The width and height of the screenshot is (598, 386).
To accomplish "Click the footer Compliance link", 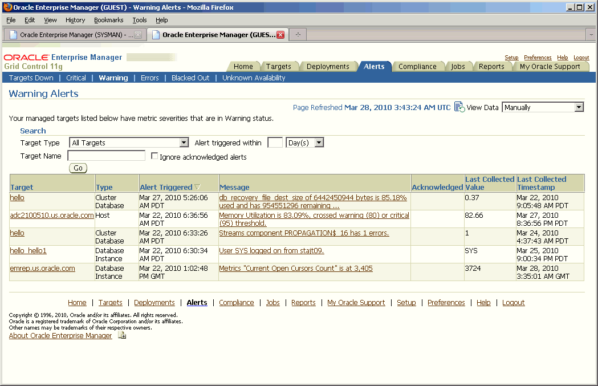I will (x=236, y=302).
